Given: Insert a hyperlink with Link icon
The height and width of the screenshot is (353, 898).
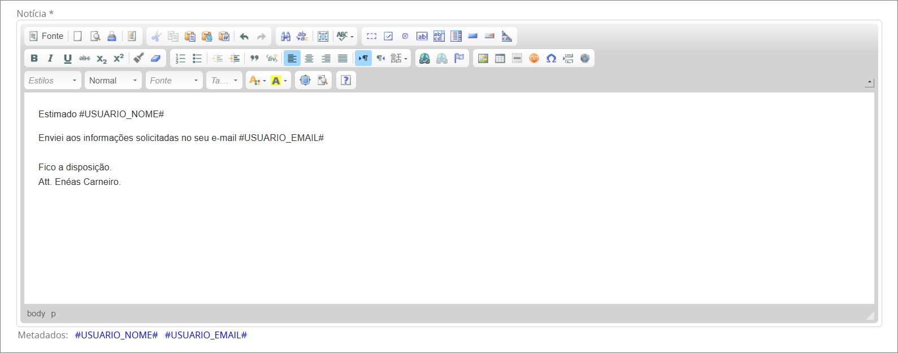Looking at the screenshot, I should click(x=425, y=58).
